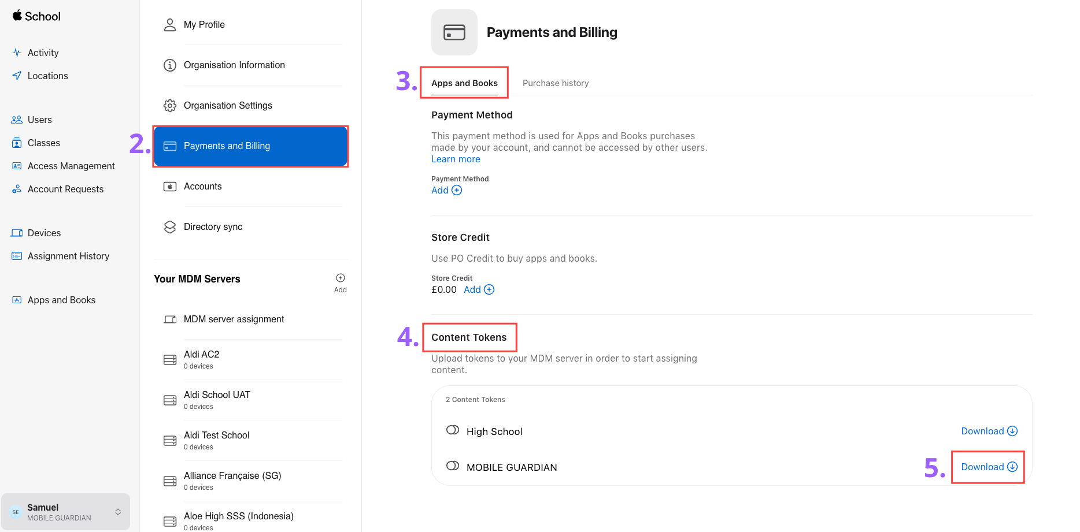Click the Aldi Test School server icon
1080x532 pixels.
point(169,441)
